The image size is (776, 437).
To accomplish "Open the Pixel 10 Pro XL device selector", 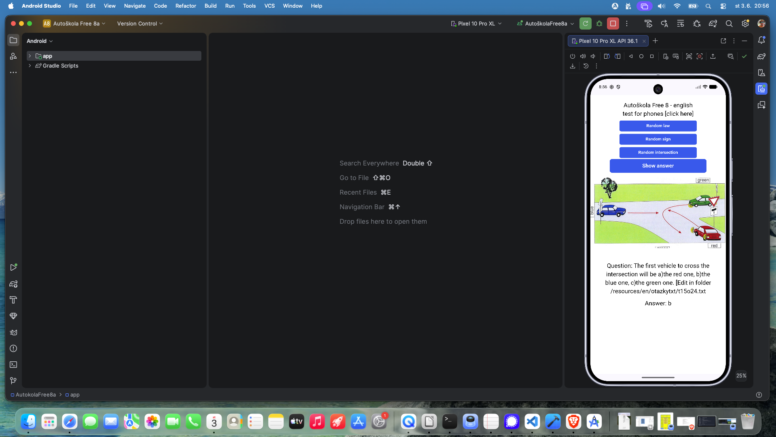I will [x=476, y=23].
